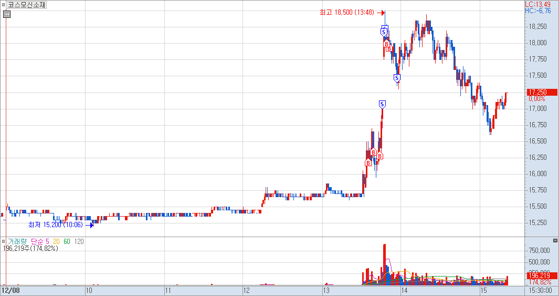
Task: Click the gray 120 moving average period
Action: coord(79,242)
